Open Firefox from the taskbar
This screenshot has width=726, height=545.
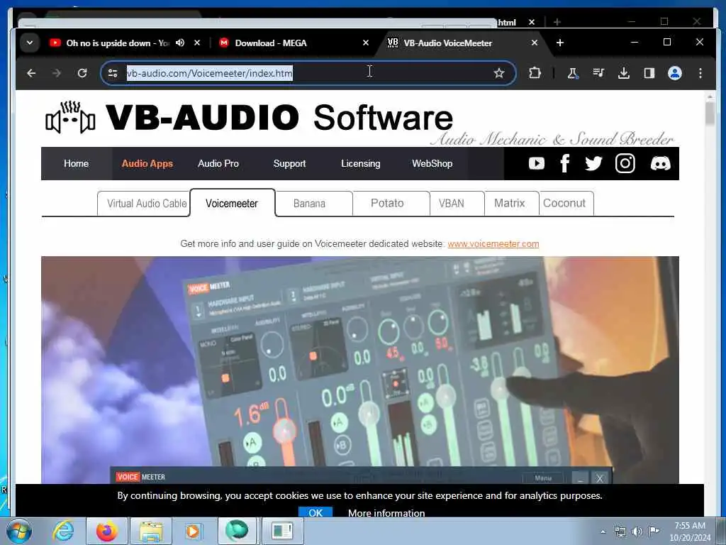[x=107, y=532]
